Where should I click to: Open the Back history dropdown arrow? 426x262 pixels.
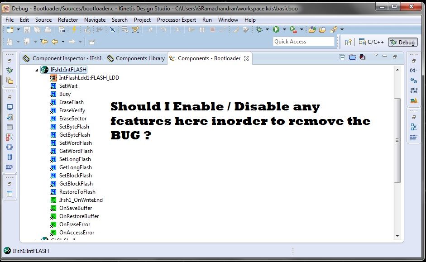[x=63, y=42]
